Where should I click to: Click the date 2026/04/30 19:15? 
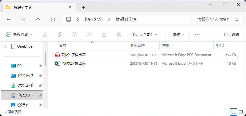144,63
